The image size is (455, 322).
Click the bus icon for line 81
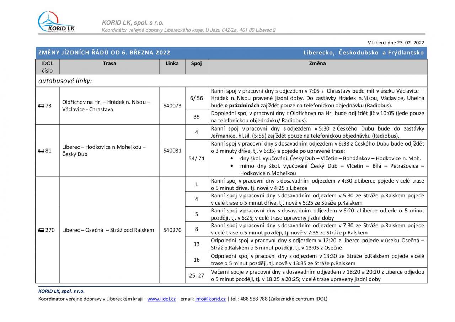[x=41, y=151]
